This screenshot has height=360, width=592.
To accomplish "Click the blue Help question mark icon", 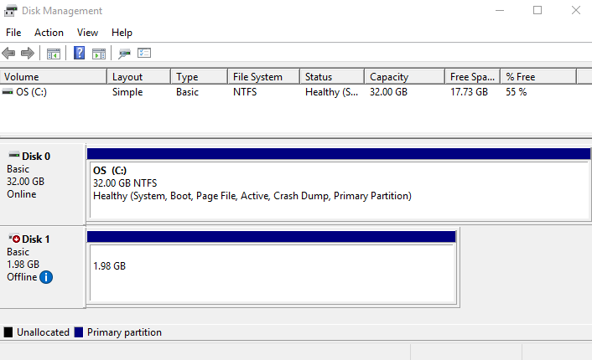I will pyautogui.click(x=80, y=54).
